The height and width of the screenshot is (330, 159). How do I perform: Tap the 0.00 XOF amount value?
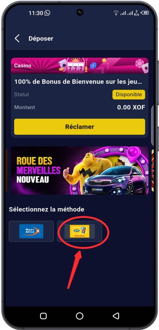[x=131, y=107]
